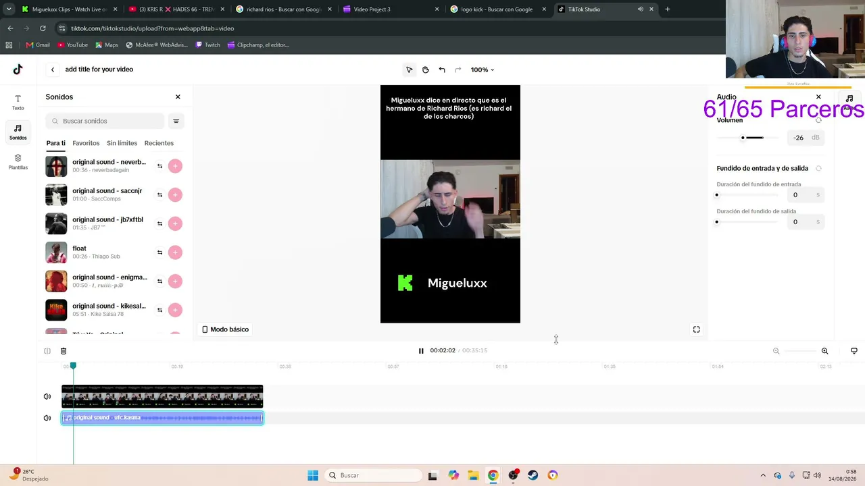The image size is (865, 486).
Task: Open Windows Start menu
Action: 313,475
